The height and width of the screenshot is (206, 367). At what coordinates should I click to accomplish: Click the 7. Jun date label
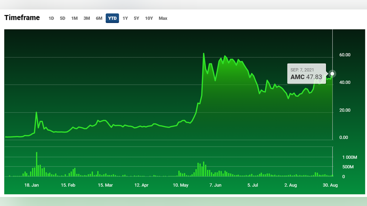coord(215,185)
